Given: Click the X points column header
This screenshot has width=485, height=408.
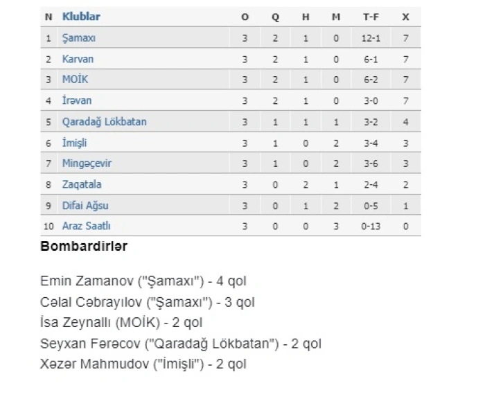Looking at the screenshot, I should pos(405,16).
